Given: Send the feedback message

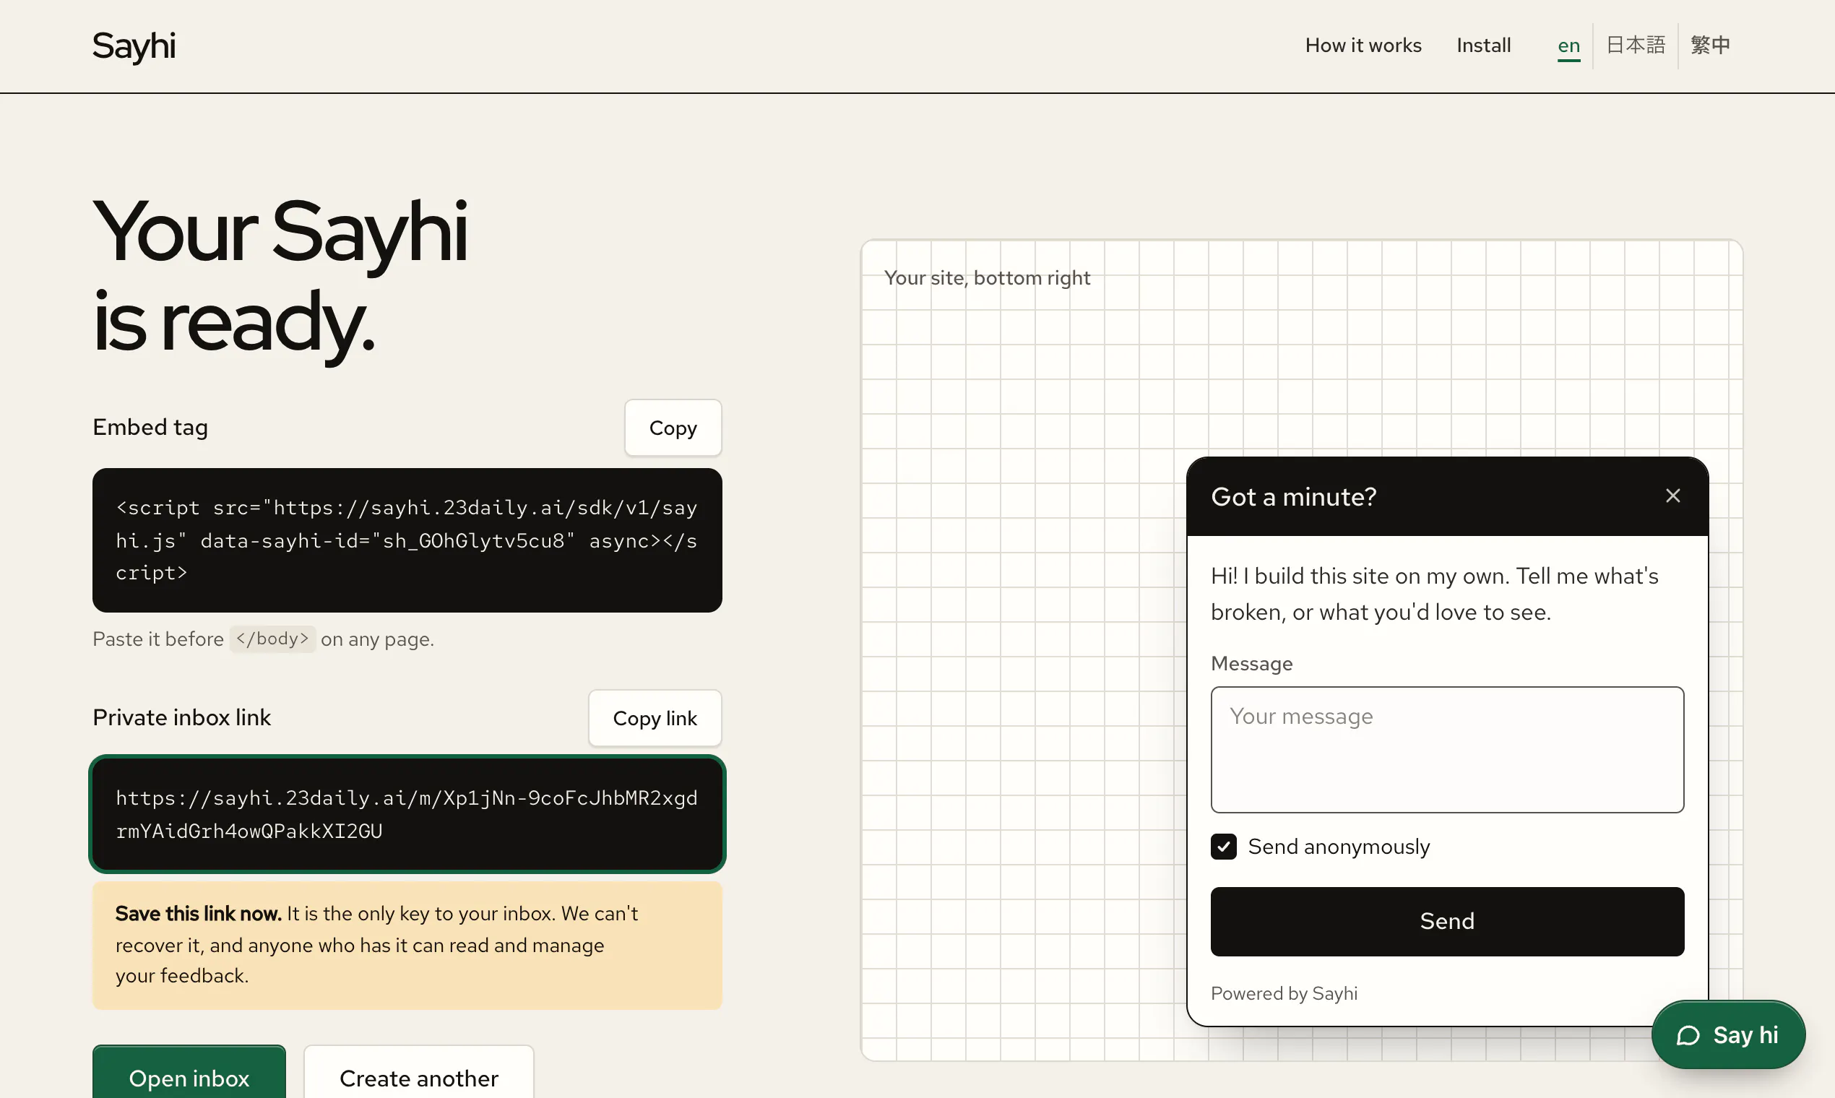Looking at the screenshot, I should 1446,921.
